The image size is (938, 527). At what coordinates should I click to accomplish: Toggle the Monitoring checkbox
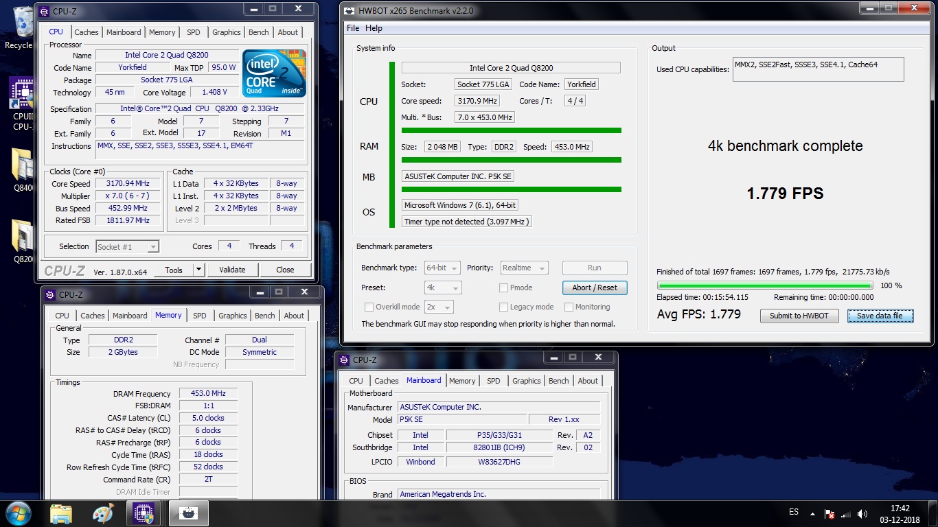pyautogui.click(x=569, y=307)
